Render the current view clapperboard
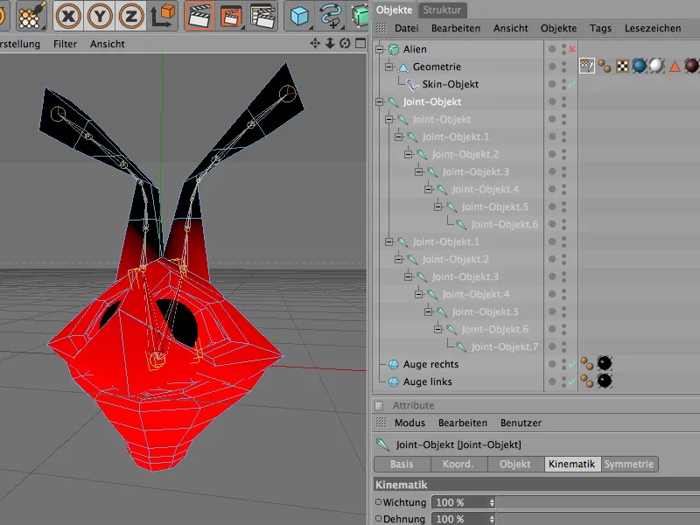The image size is (700, 525). tap(199, 16)
